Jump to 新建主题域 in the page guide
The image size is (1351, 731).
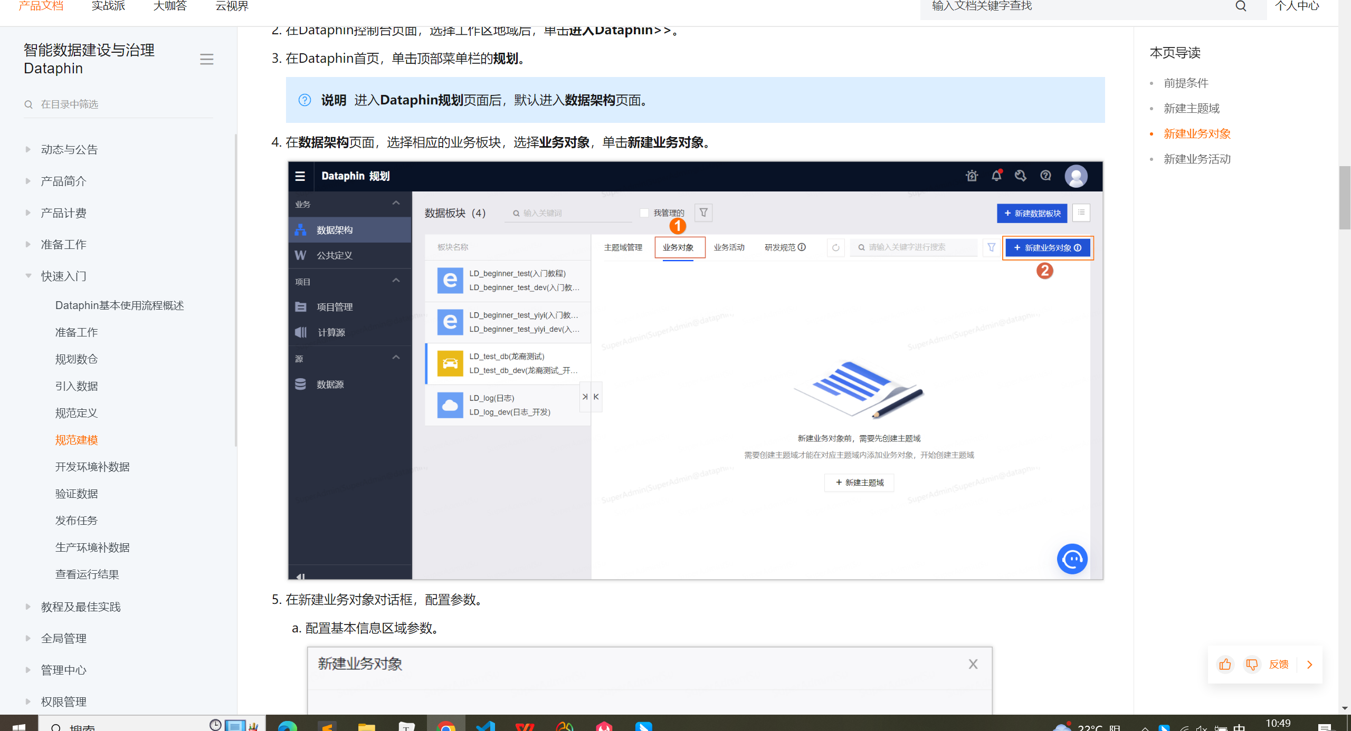[x=1192, y=108]
